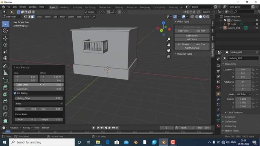Hide building_002 in the outliner

(x=257, y=28)
